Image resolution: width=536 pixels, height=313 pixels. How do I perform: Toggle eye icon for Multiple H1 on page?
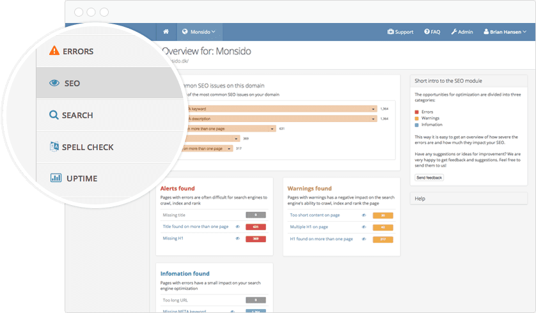point(364,227)
